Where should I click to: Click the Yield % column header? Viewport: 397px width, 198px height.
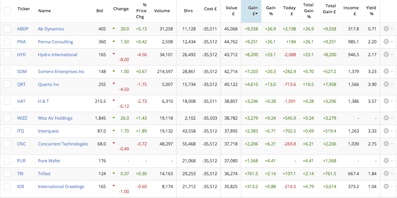[x=371, y=11]
